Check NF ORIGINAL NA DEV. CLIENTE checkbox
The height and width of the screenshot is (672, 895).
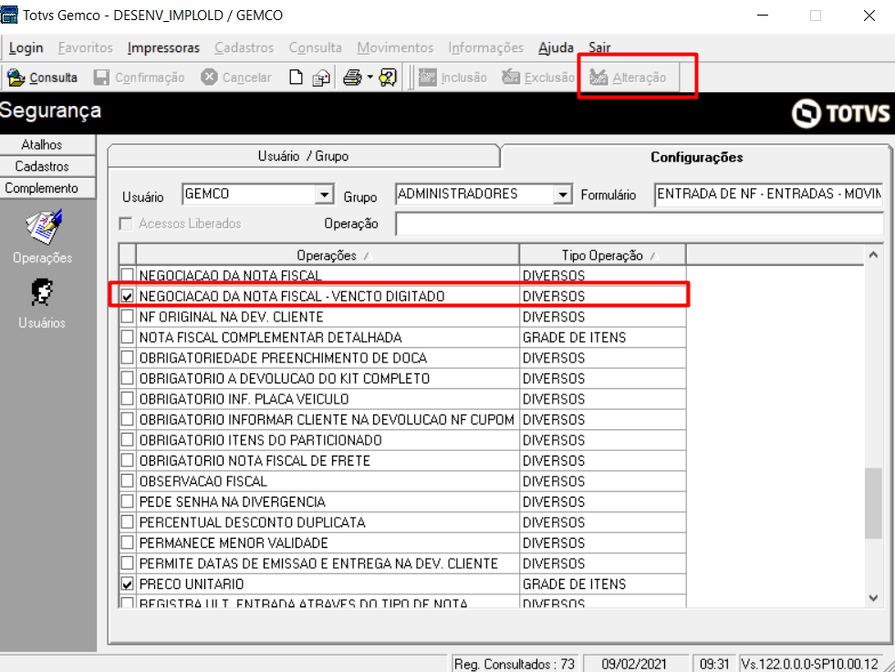(128, 317)
